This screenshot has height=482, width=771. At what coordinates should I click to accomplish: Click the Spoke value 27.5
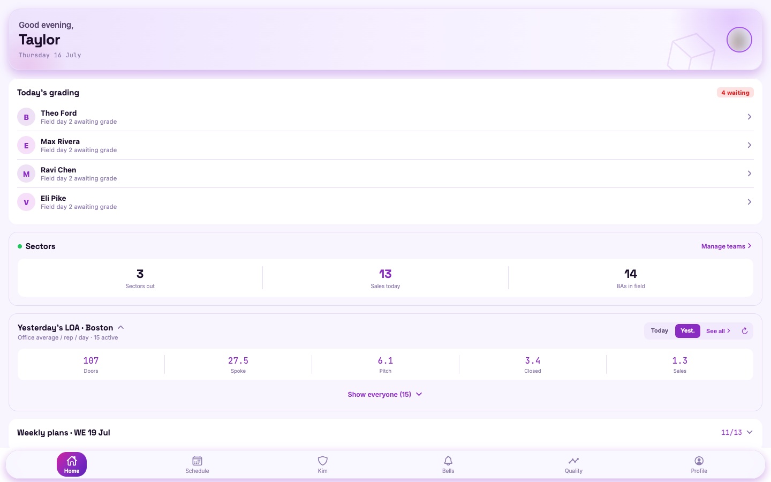(x=238, y=361)
